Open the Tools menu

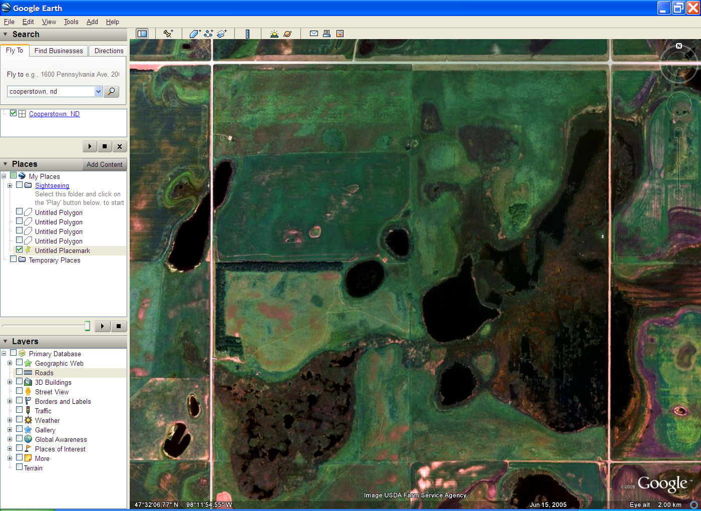click(71, 22)
